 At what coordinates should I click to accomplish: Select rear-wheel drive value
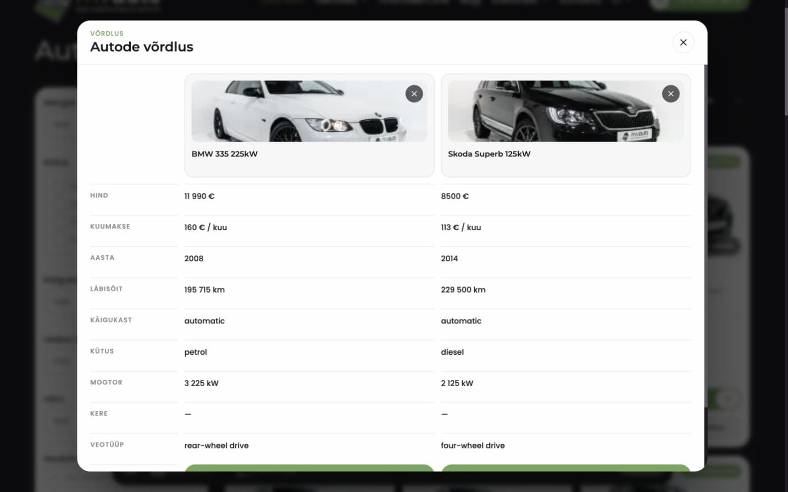[x=217, y=445]
